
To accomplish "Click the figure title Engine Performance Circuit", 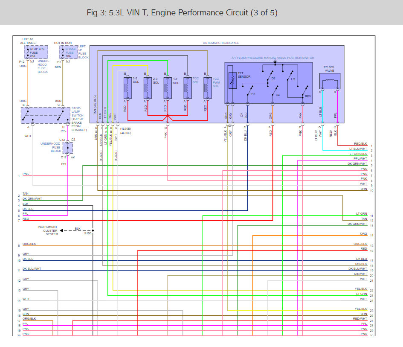I will click(x=182, y=13).
